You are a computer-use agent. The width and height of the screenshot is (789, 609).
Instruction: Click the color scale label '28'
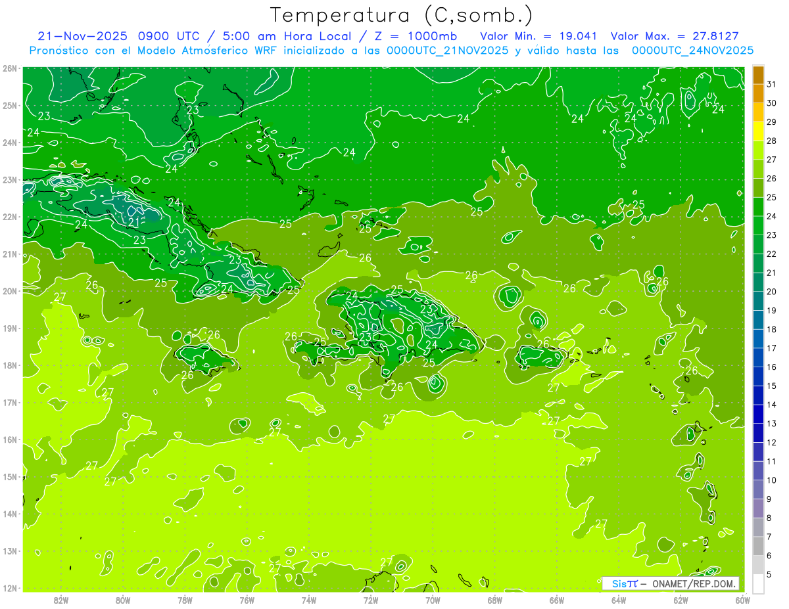[773, 141]
